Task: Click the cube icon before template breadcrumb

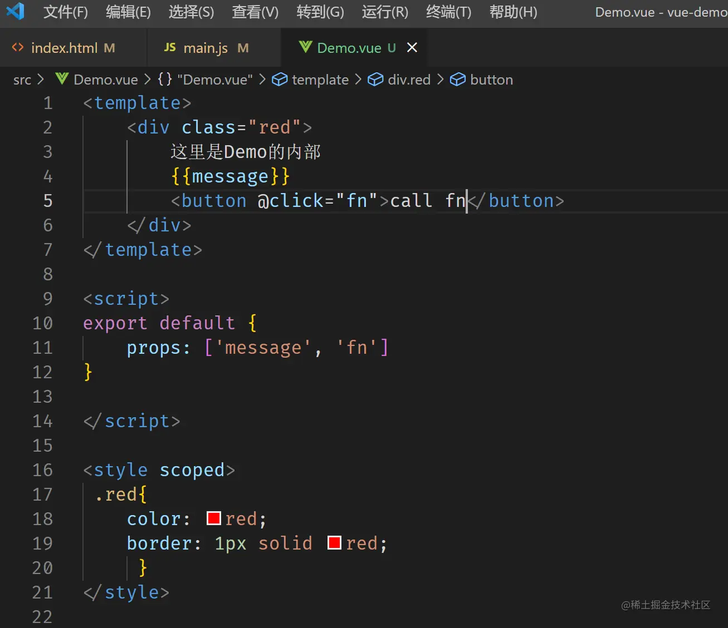Action: pos(280,80)
